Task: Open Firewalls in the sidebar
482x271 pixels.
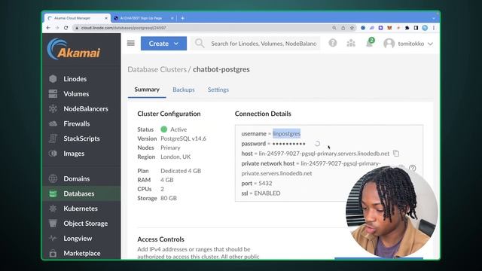Action: coord(77,123)
